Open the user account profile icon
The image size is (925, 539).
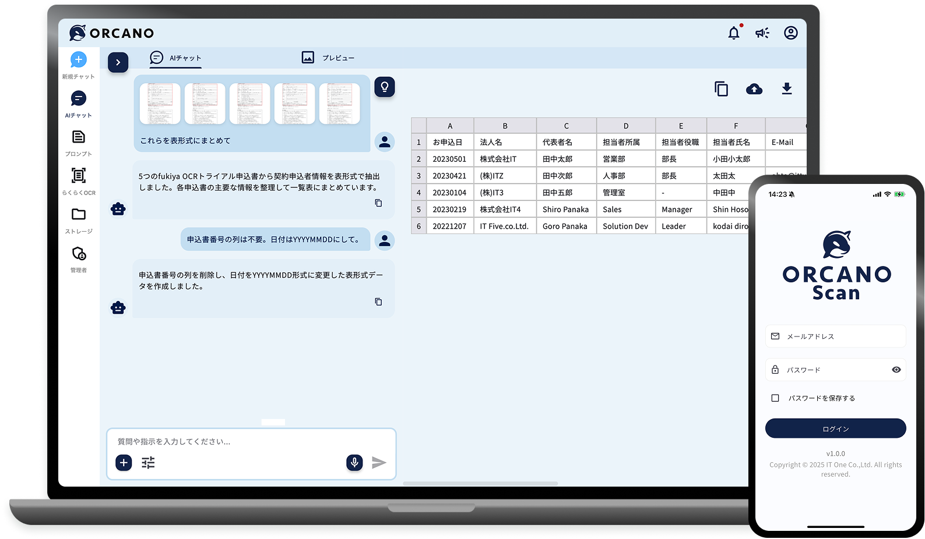790,33
